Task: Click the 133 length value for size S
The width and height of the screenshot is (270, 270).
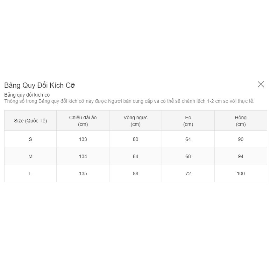Action: (x=83, y=139)
